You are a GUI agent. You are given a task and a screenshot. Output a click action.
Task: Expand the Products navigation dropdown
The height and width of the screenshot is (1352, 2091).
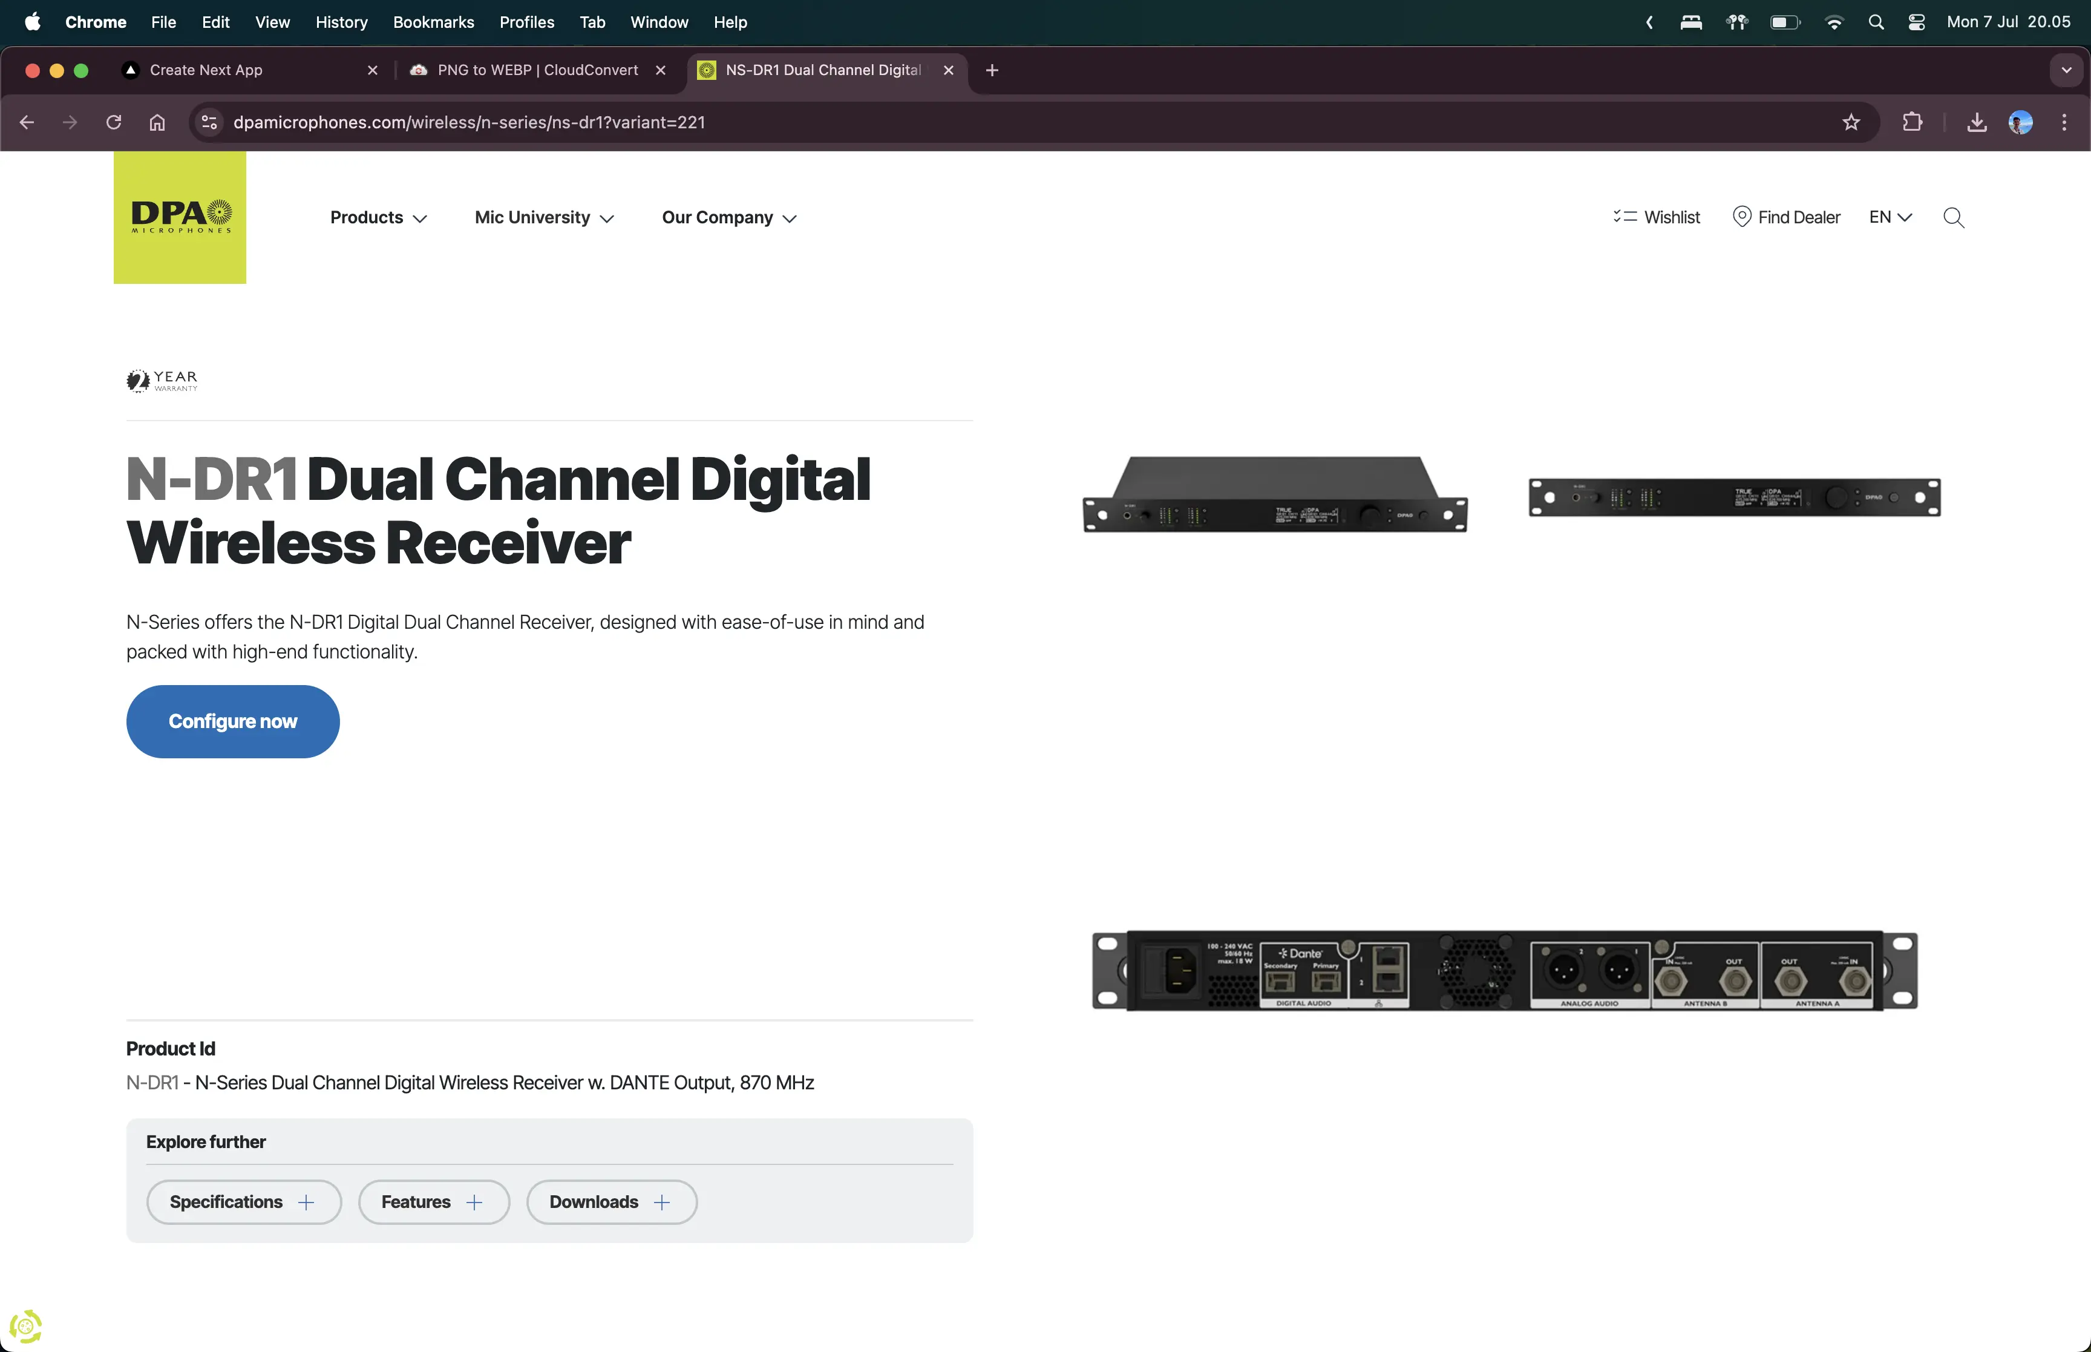coord(378,218)
